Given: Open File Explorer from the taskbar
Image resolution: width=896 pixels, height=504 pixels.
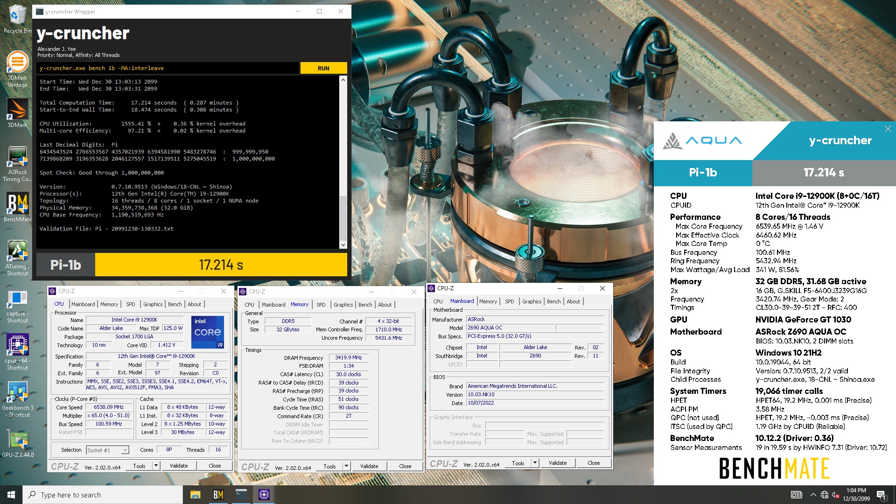Looking at the screenshot, I should (x=195, y=495).
